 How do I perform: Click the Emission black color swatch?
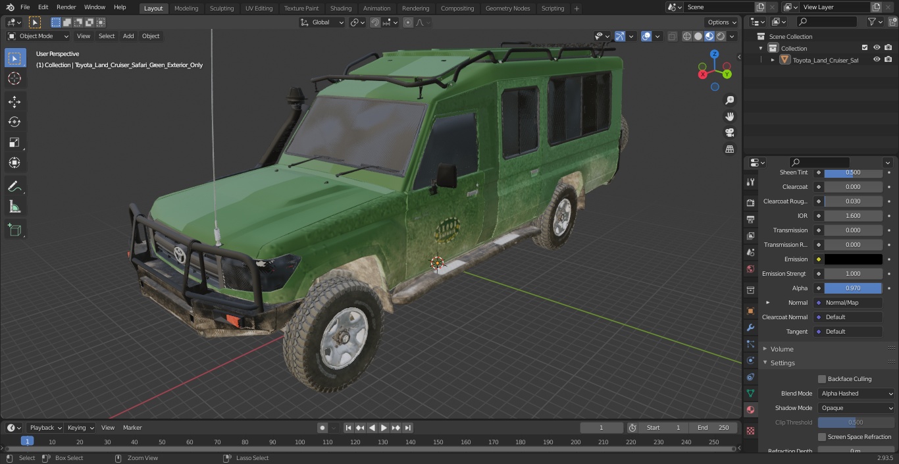[853, 259]
